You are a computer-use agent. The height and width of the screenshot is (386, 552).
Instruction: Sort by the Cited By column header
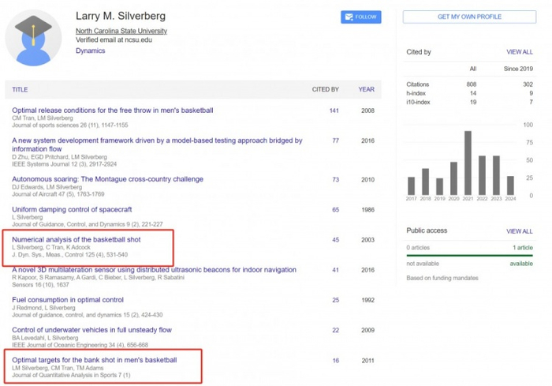(325, 89)
